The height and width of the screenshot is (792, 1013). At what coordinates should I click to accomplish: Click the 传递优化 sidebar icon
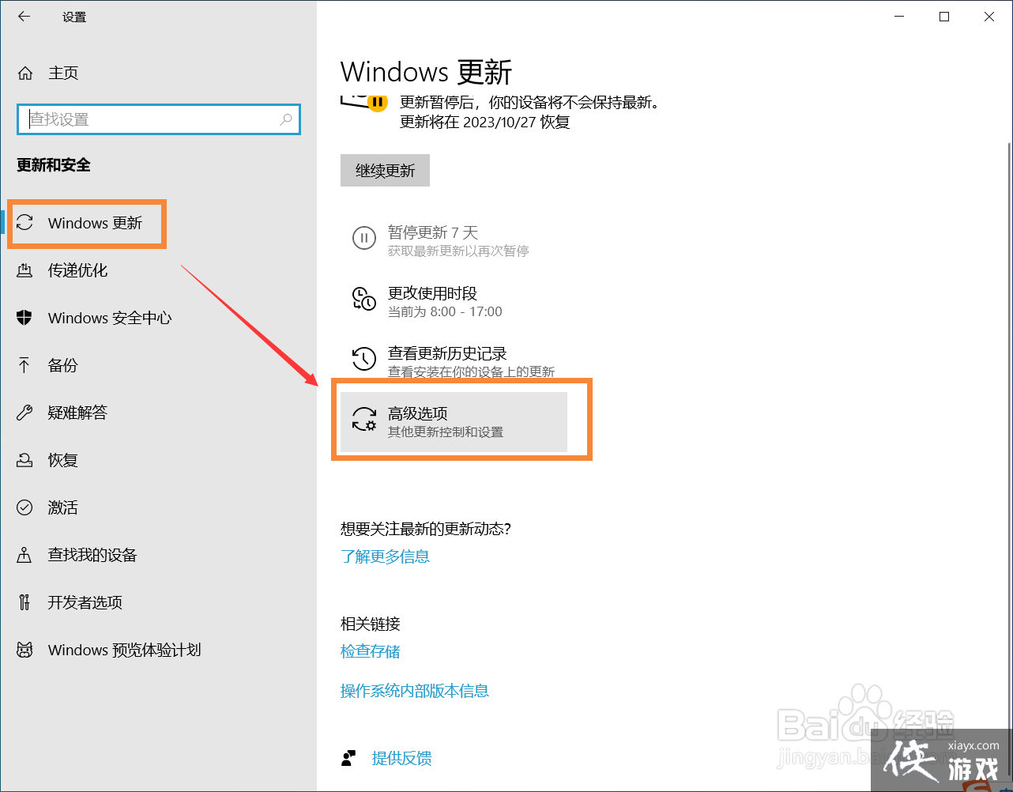[x=24, y=270]
